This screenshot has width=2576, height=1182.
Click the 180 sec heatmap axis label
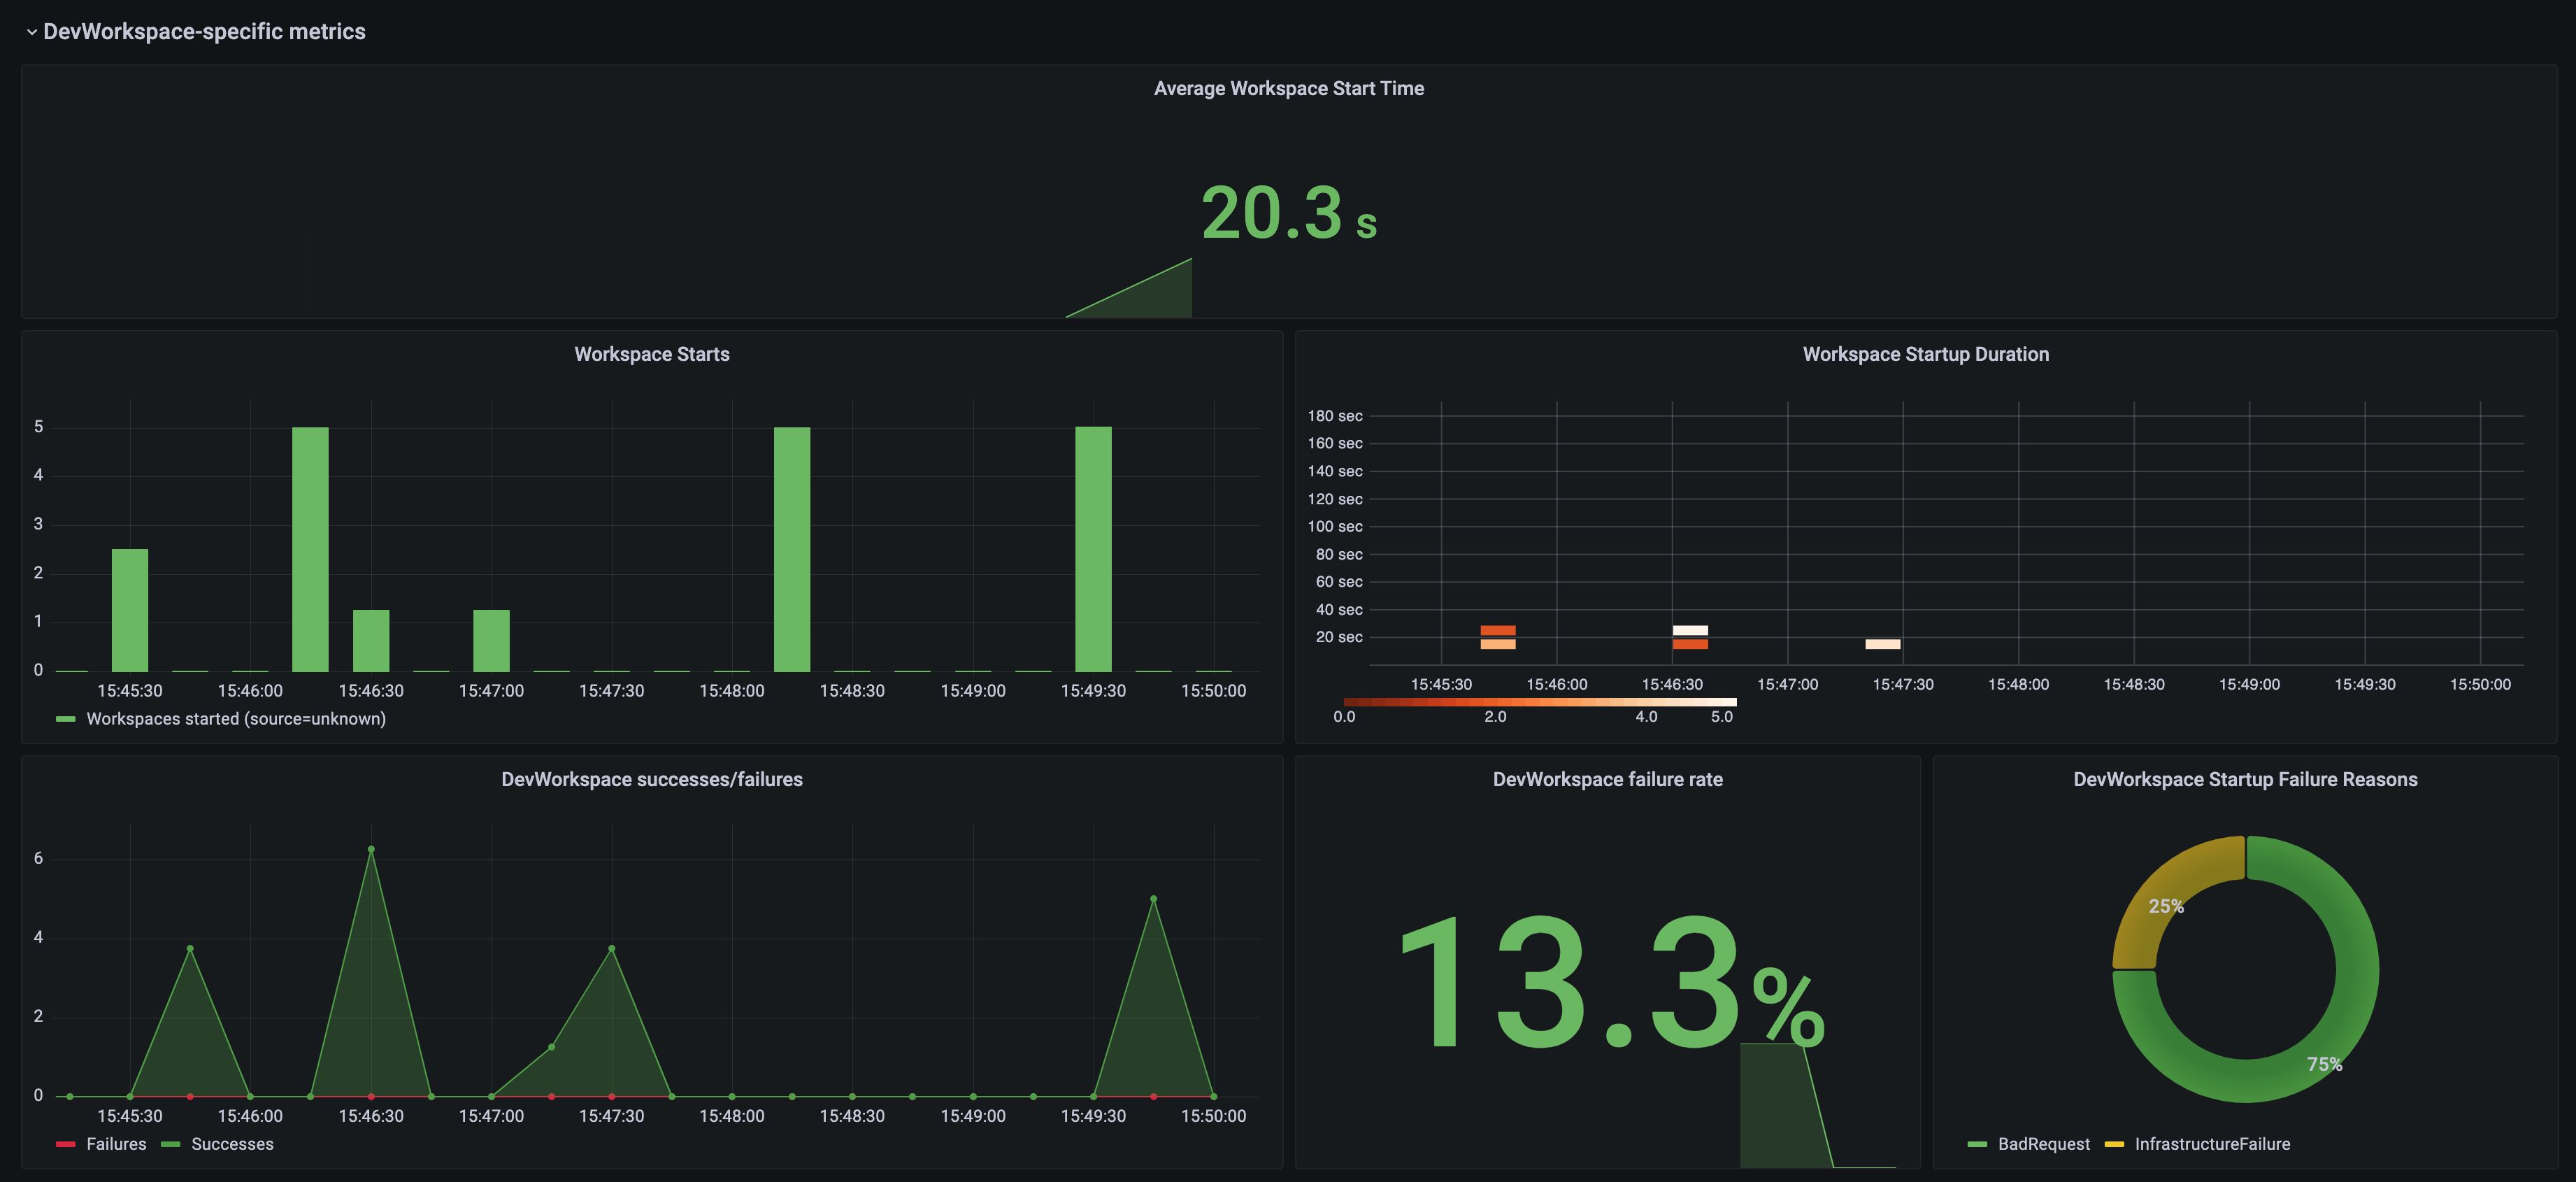pos(1335,416)
